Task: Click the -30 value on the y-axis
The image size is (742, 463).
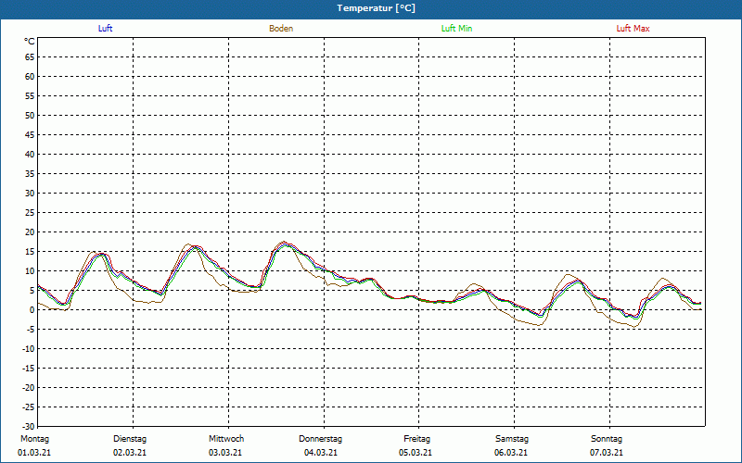Action: click(29, 426)
